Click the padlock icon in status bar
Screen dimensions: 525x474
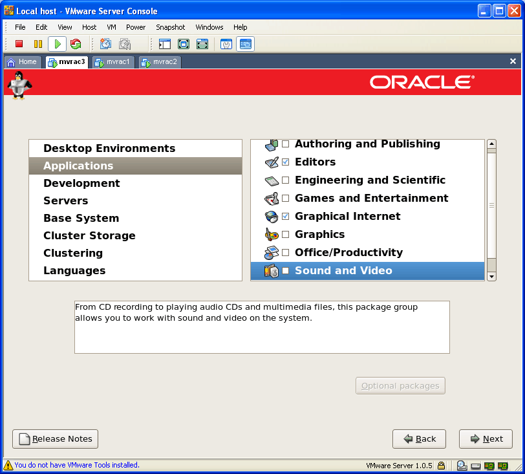tap(441, 465)
